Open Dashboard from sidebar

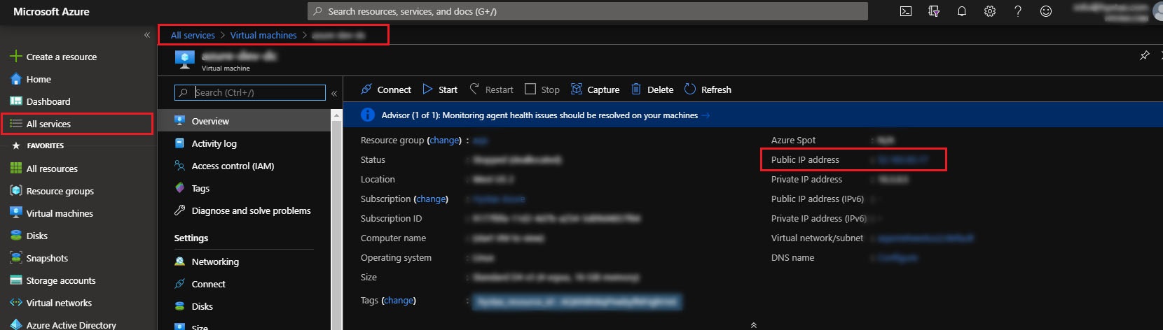click(40, 101)
